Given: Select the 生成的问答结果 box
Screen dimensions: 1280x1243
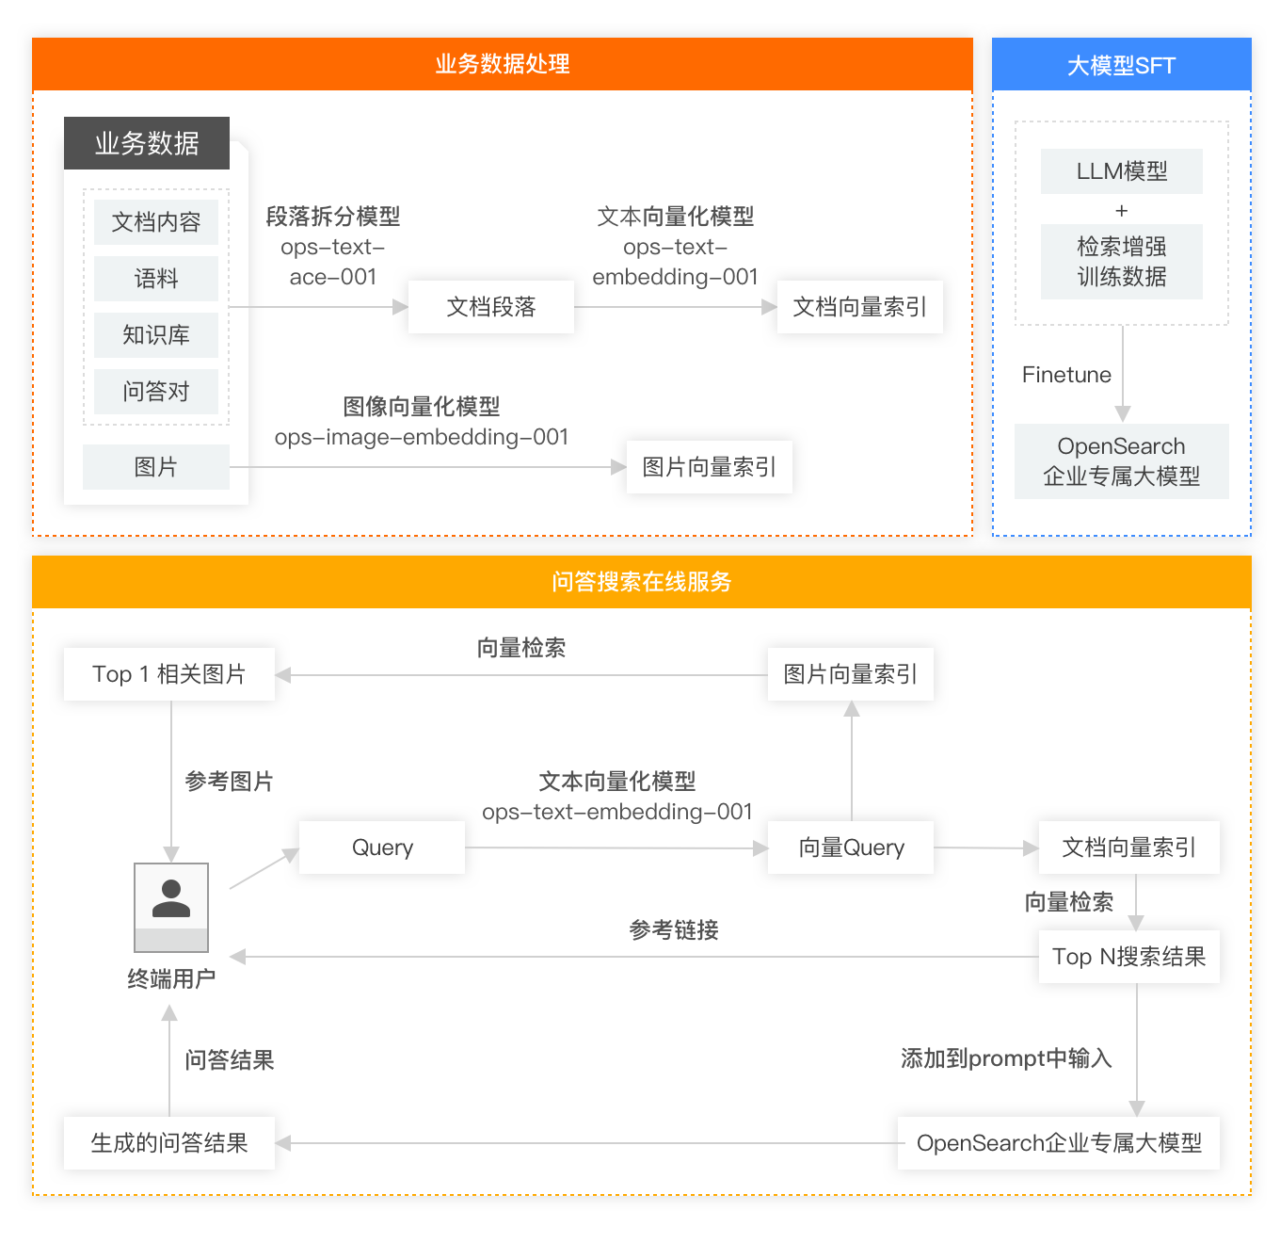Looking at the screenshot, I should pos(169,1143).
